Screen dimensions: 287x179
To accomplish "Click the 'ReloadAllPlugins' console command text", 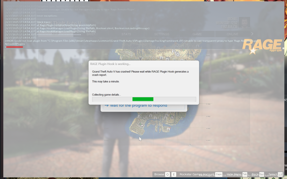I will coord(15,44).
